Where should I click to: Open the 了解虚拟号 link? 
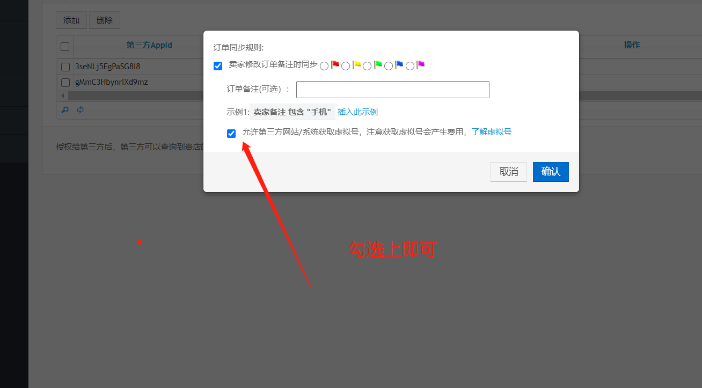[x=491, y=131]
